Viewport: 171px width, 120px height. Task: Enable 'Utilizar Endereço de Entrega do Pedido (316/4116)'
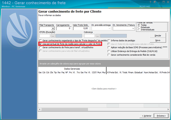pyautogui.click(x=109, y=51)
